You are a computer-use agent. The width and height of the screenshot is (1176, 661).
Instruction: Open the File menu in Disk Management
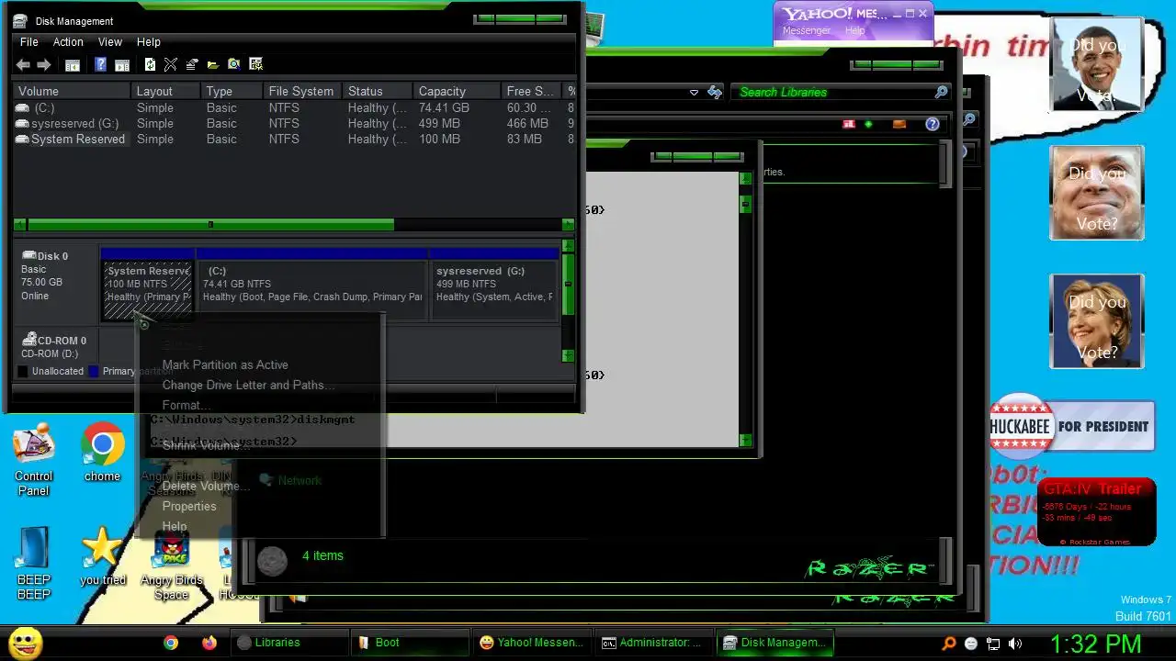29,42
